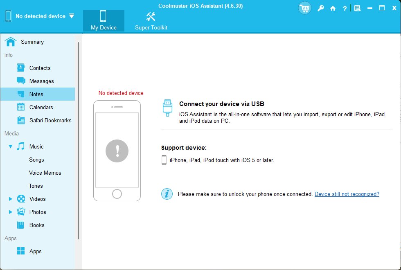The height and width of the screenshot is (270, 401).
Task: Click the Summary house icon
Action: (x=11, y=42)
